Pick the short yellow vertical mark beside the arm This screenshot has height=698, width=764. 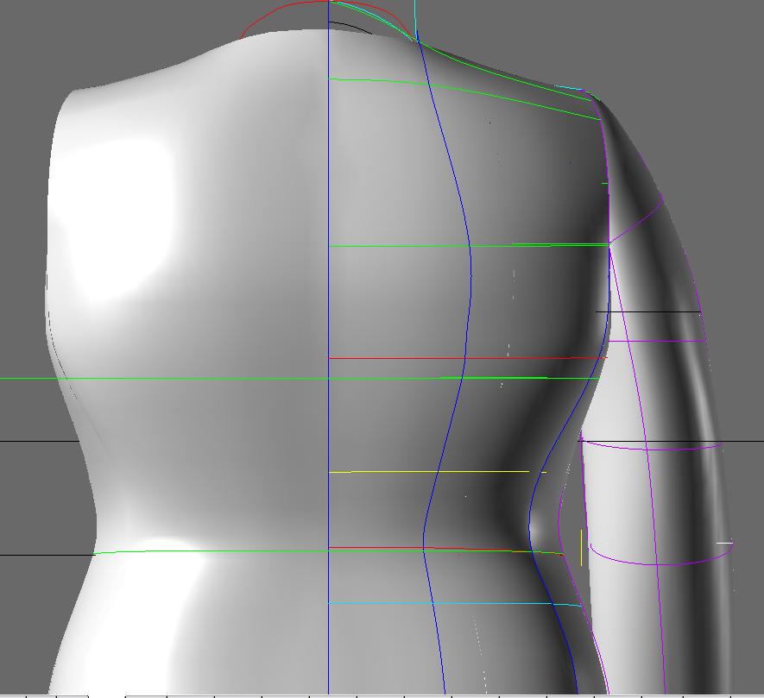tap(581, 548)
